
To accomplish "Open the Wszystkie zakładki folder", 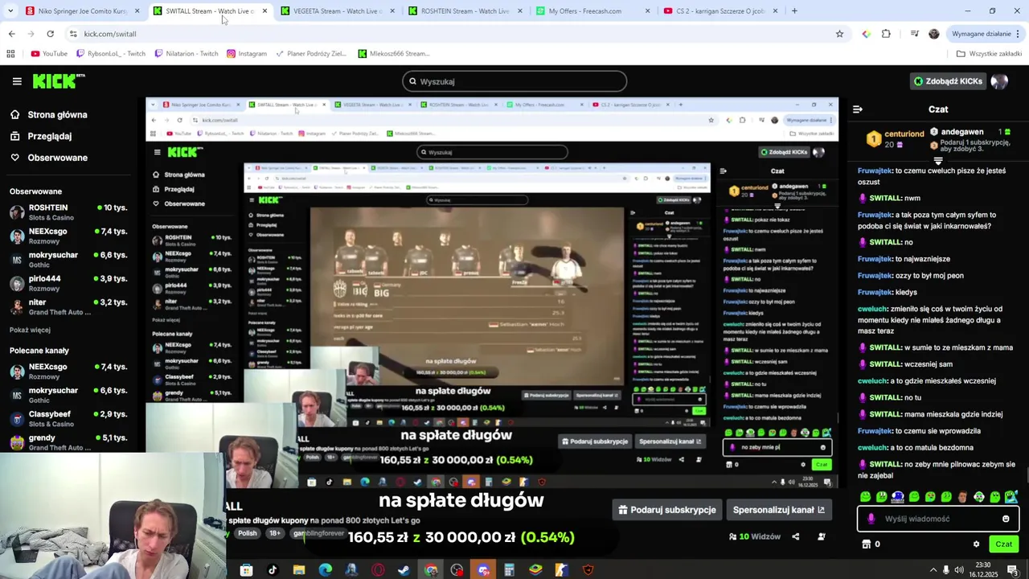I will (x=990, y=54).
